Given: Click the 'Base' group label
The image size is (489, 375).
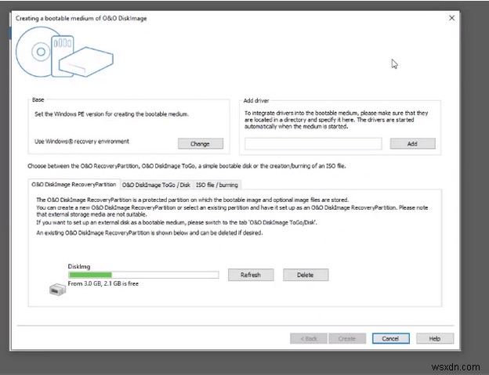Looking at the screenshot, I should click(x=38, y=99).
